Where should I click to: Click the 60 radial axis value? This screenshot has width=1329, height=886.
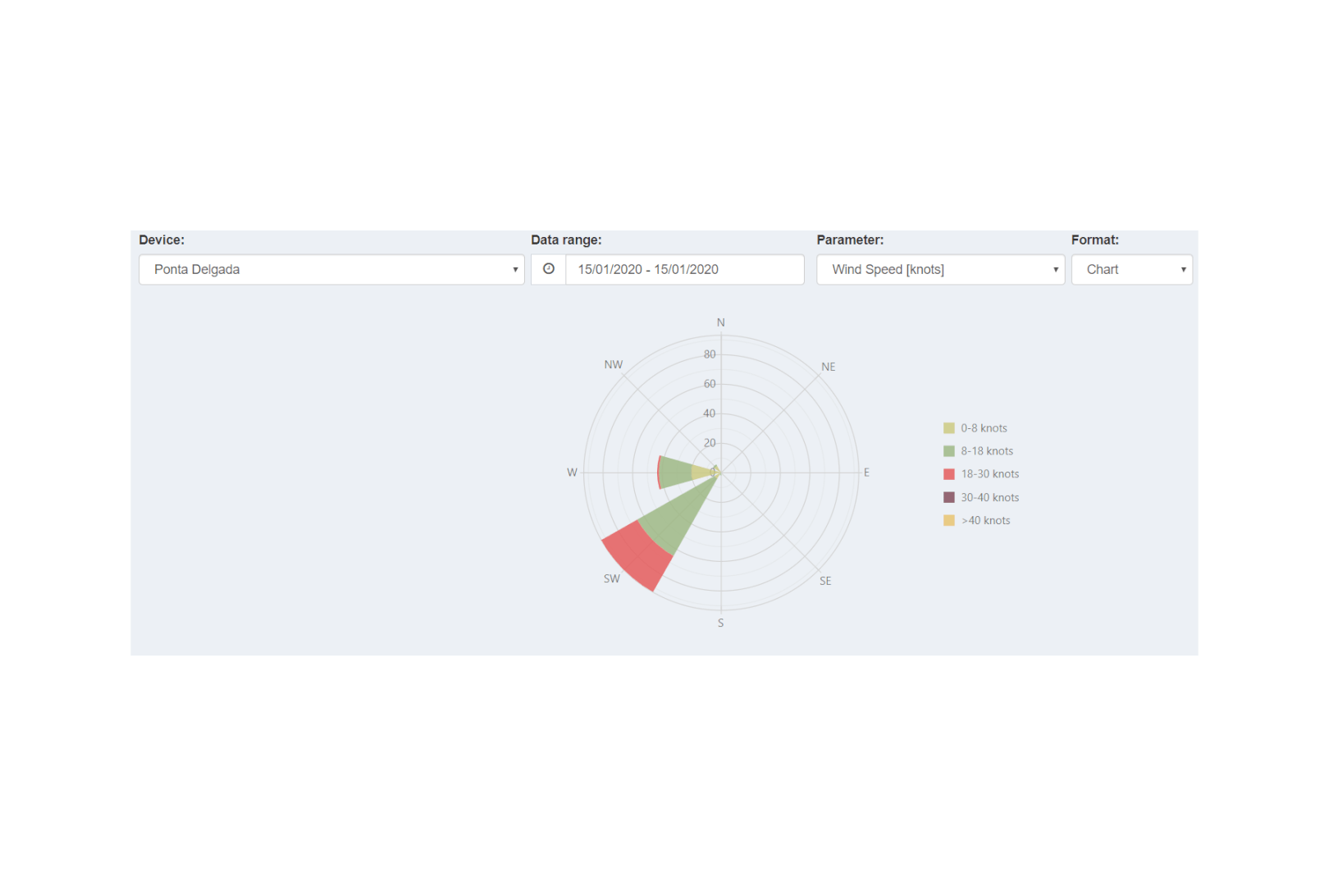710,384
